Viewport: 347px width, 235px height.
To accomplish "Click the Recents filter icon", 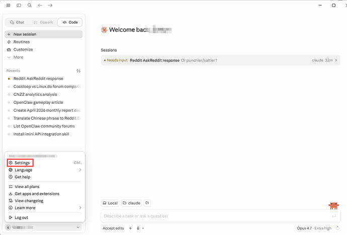I will (x=78, y=71).
